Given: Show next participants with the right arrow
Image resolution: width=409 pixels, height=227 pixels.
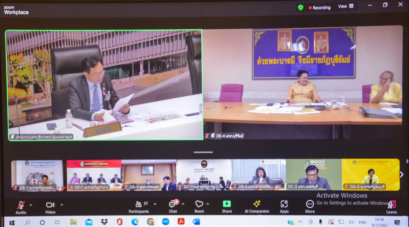Looking at the screenshot, I should coord(401,174).
